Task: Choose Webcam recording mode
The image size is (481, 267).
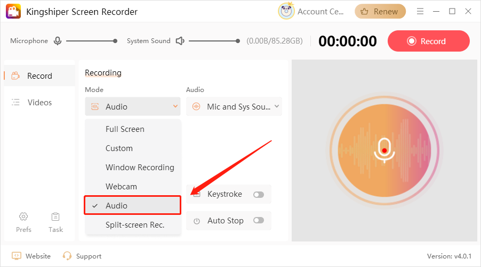Action: [x=133, y=187]
